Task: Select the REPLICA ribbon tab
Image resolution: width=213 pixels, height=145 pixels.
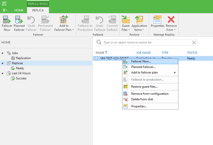Action: pyautogui.click(x=38, y=10)
